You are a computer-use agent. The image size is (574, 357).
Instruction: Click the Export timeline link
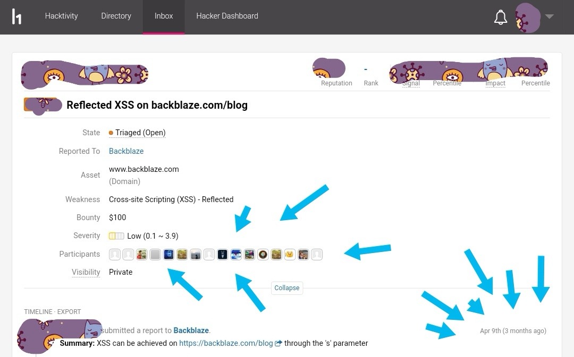click(69, 312)
